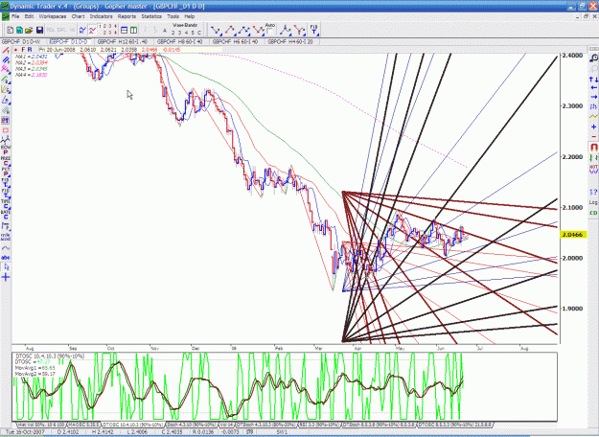Select the blue crosshair tool in sidebar
The image size is (599, 437).
(6, 277)
